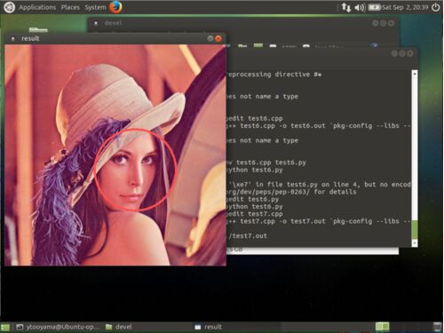Open the network connections indicator

[x=345, y=7]
